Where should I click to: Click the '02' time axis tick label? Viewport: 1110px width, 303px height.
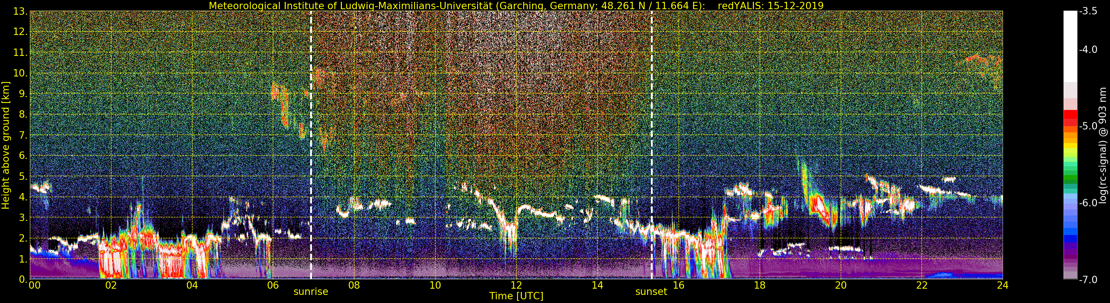(111, 285)
